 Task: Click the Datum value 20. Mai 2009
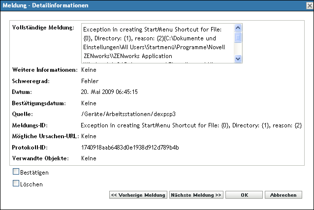tap(108, 92)
